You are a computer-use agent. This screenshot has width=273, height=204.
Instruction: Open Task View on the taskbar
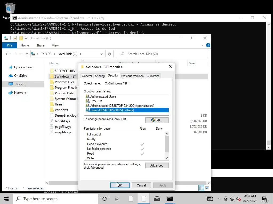pyautogui.click(x=117, y=199)
